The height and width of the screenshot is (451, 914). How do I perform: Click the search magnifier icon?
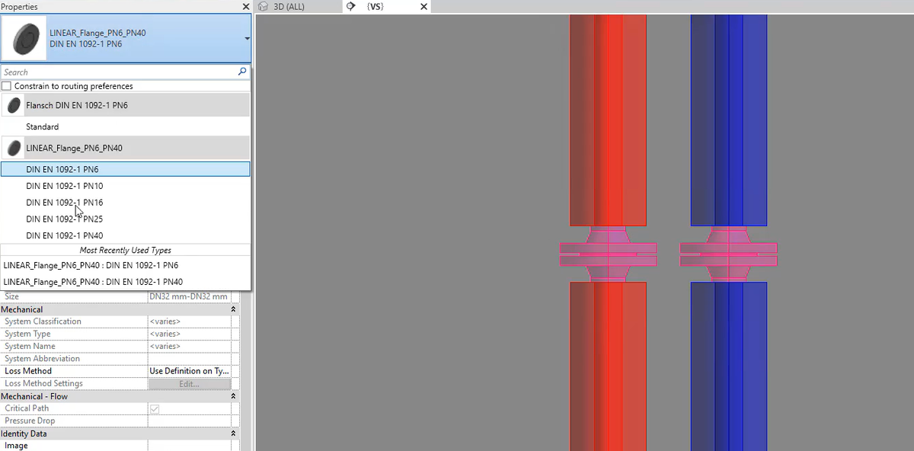tap(242, 72)
